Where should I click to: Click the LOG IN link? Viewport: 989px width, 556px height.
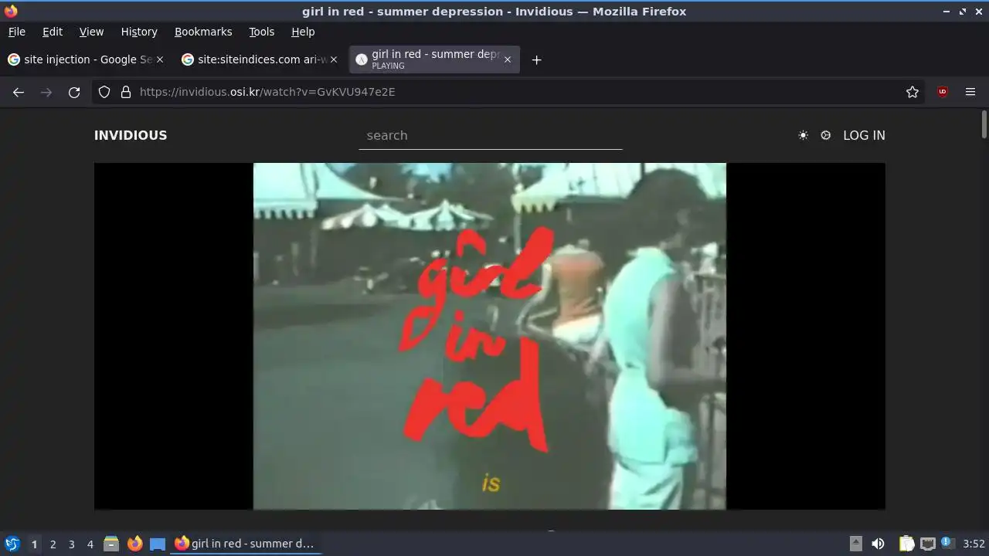(x=864, y=135)
